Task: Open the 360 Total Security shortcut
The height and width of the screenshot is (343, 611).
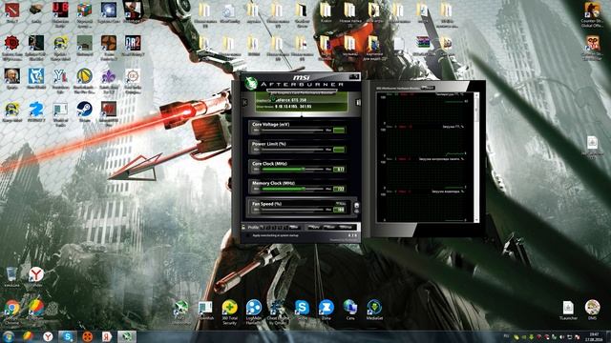Action: pyautogui.click(x=229, y=307)
